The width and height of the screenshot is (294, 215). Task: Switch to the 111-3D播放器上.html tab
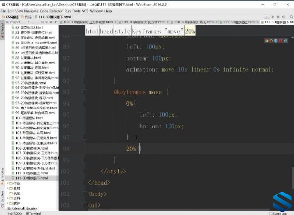[239, 22]
